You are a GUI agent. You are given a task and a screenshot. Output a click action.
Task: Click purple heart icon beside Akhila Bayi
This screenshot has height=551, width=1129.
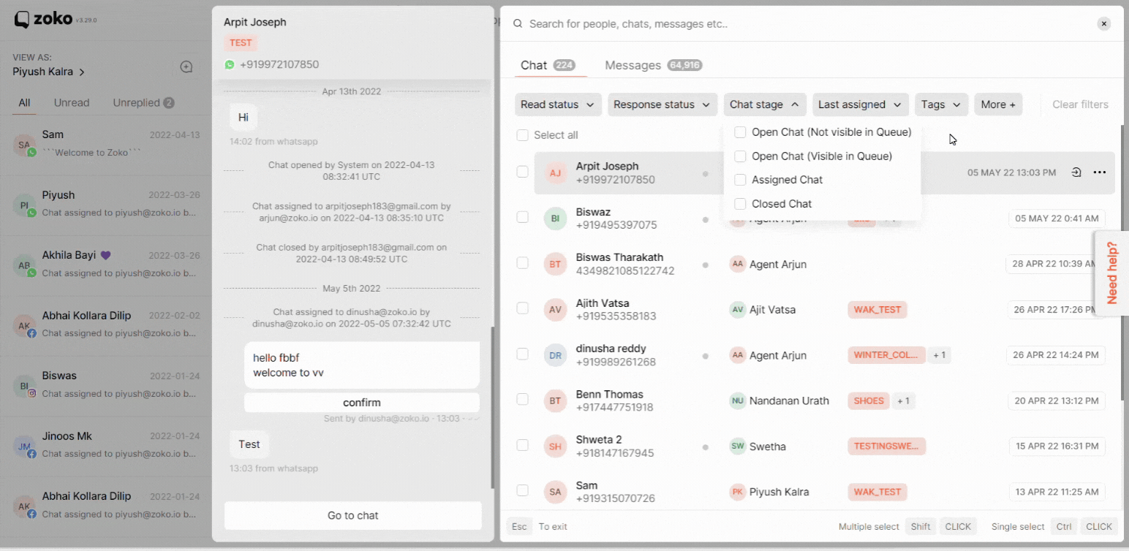[x=105, y=256]
